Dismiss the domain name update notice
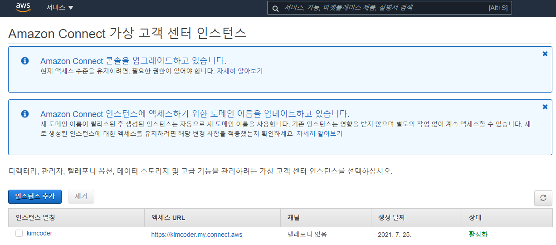 coord(545,107)
